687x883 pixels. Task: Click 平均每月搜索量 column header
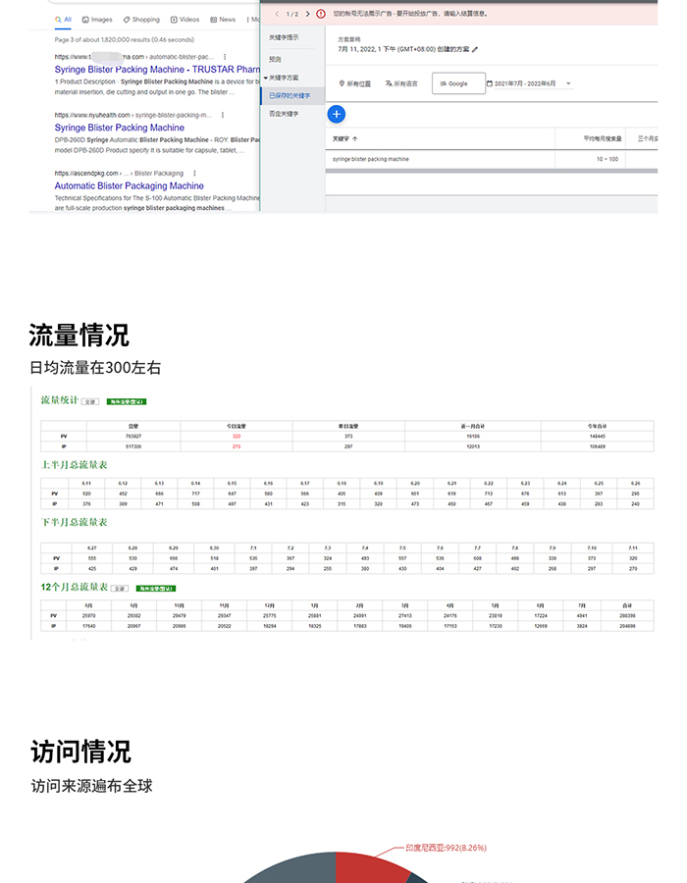(x=602, y=138)
